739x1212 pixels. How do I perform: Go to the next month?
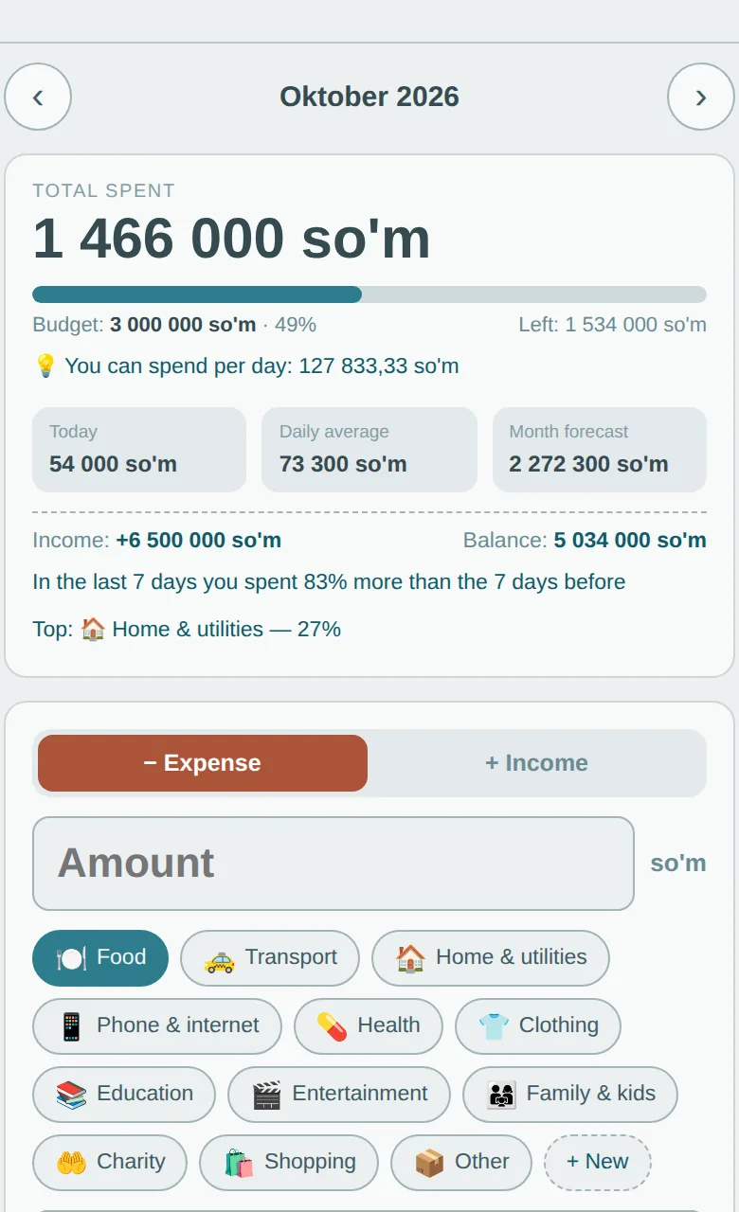[x=701, y=97]
